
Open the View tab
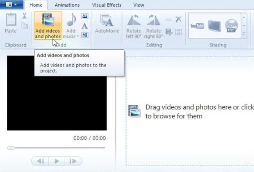(138, 5)
